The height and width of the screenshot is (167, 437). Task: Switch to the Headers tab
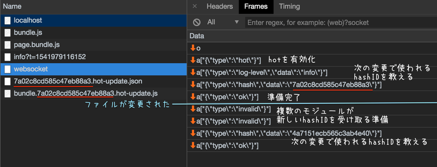(220, 6)
